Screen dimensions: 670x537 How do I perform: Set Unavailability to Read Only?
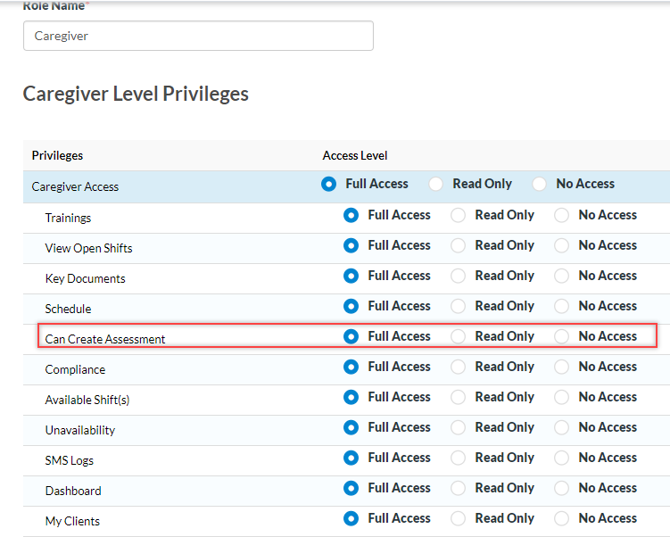pos(459,427)
